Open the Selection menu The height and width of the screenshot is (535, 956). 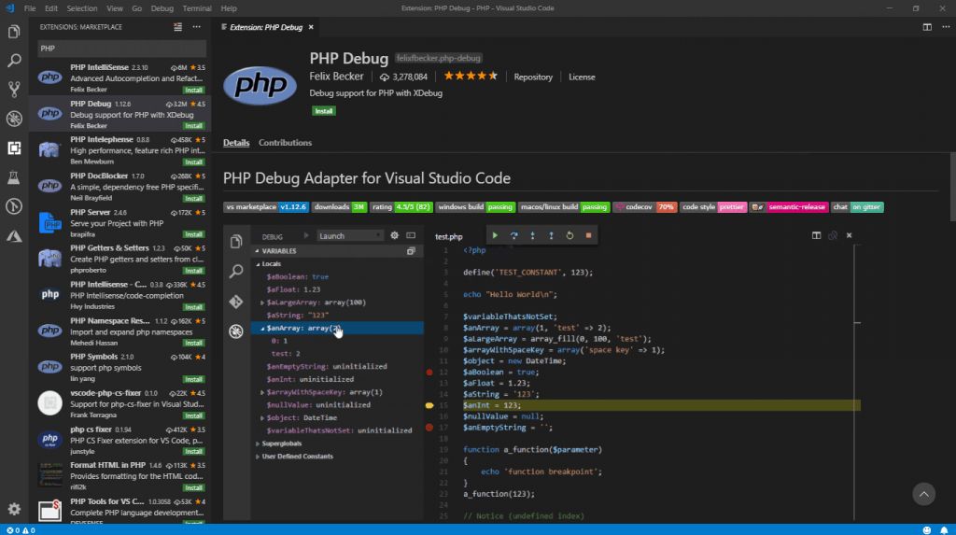[x=82, y=7]
